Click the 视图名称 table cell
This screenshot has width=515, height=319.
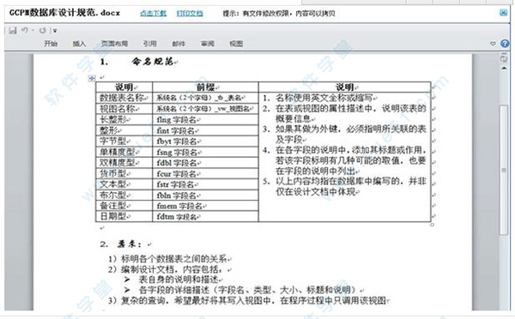pos(124,109)
